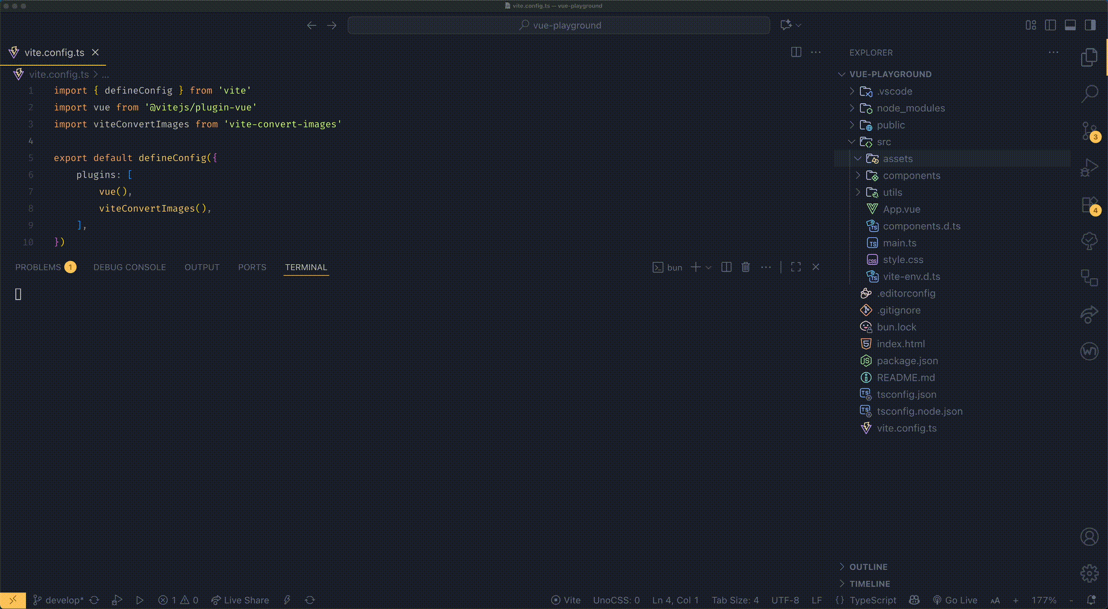Open the Accounts icon in activity bar
Screen dimensions: 1108x609
tap(1089, 537)
